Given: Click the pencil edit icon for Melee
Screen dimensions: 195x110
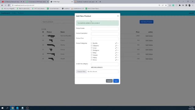Looking at the screenshot, I should coord(116,60).
